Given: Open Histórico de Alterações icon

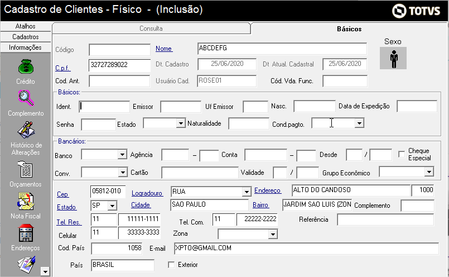Looking at the screenshot, I should 26,130.
